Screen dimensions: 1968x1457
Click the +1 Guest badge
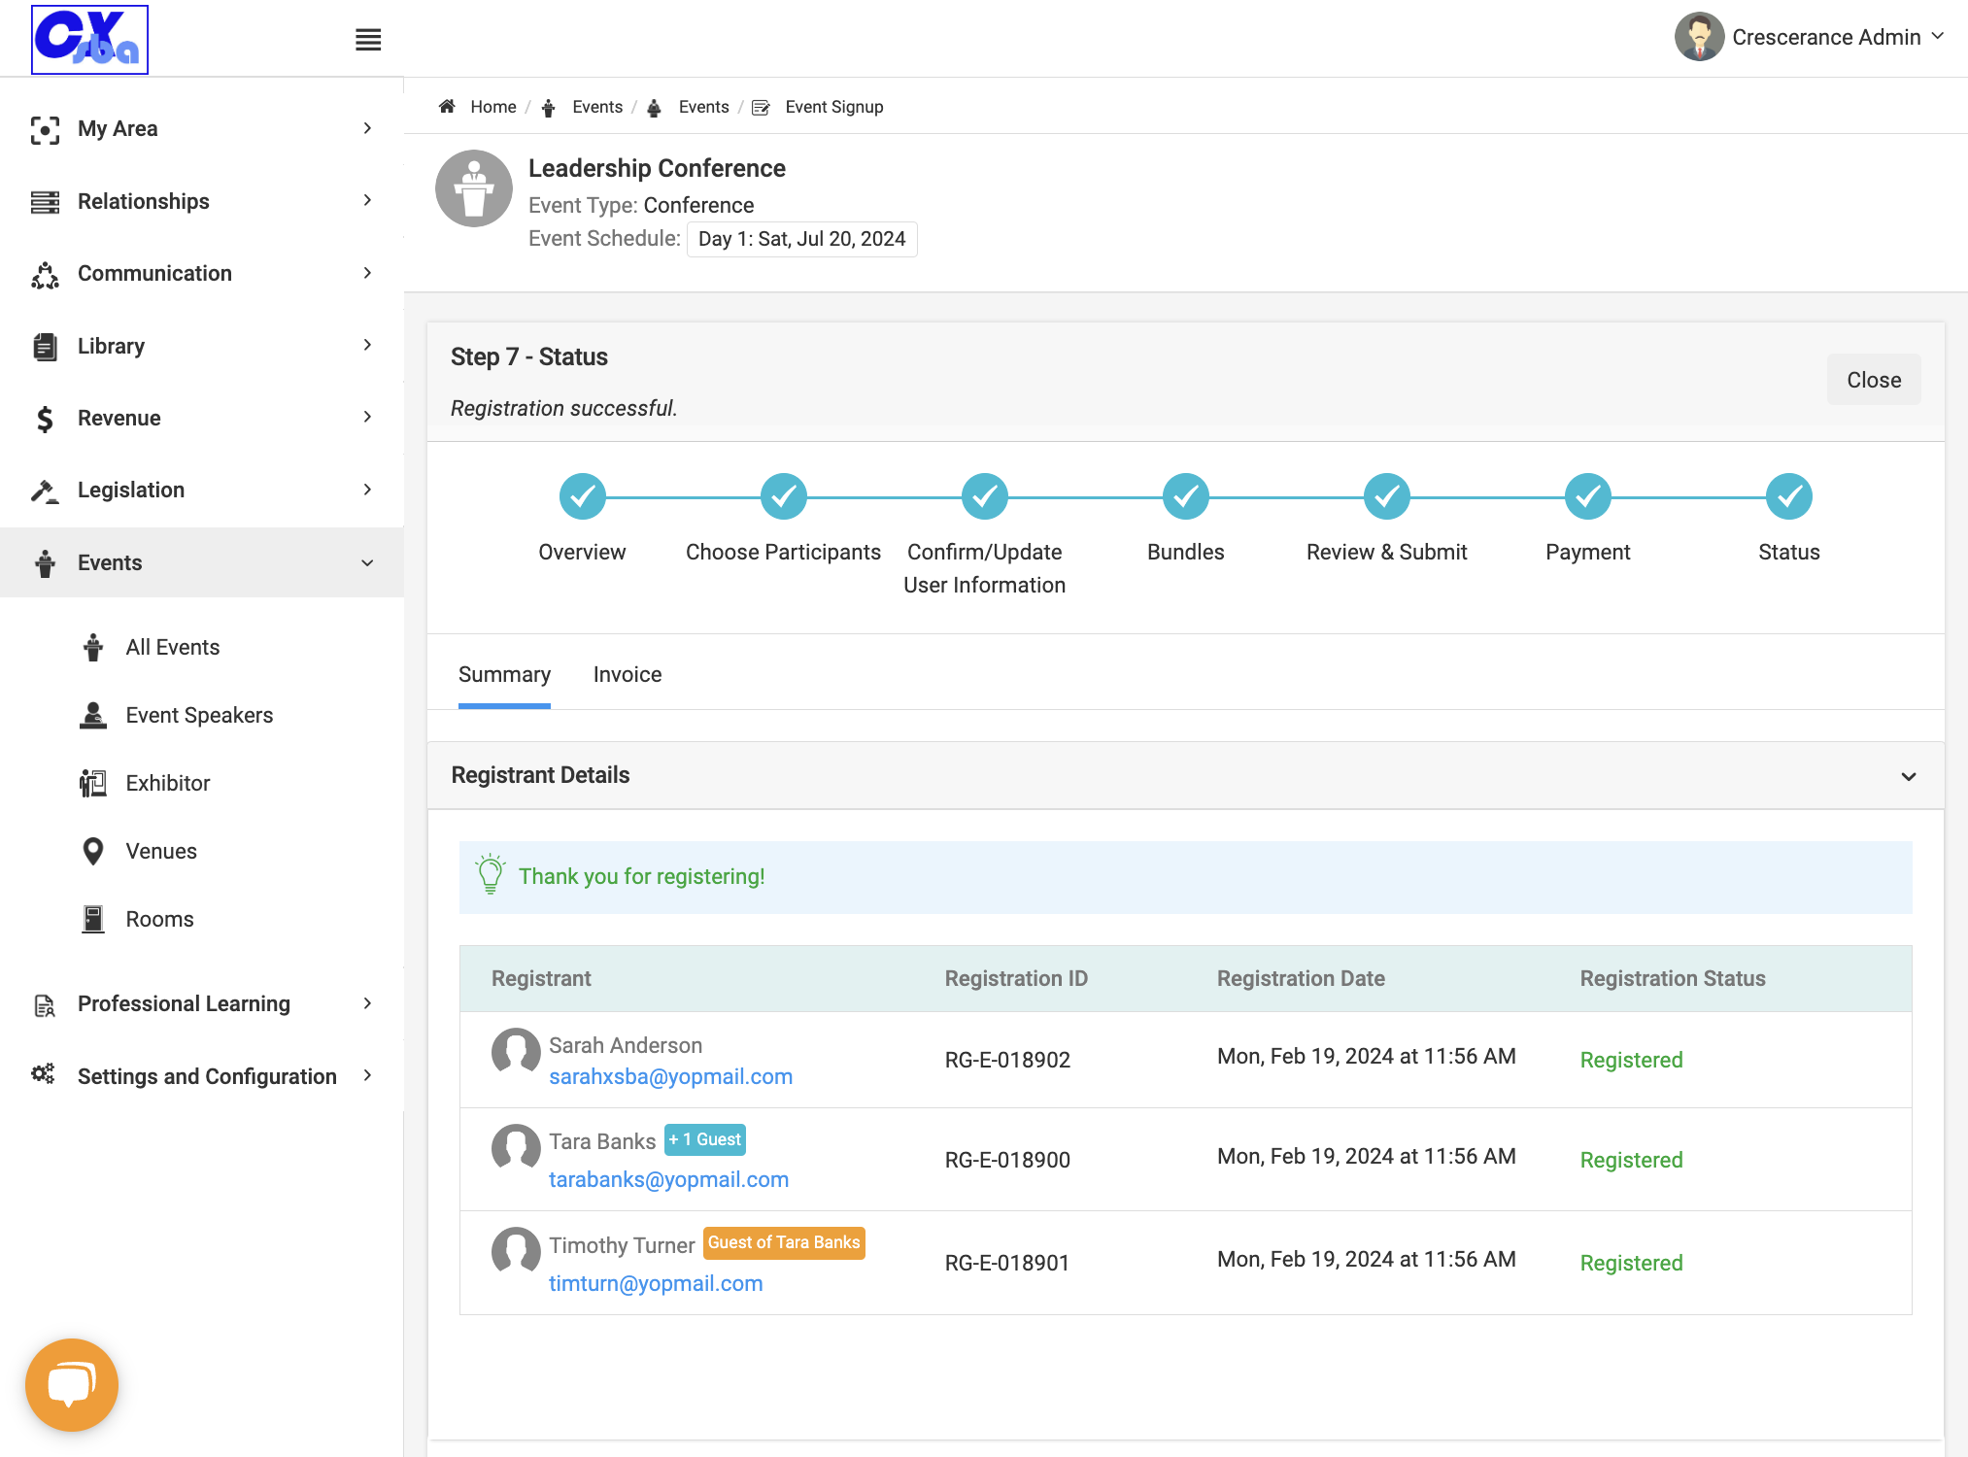point(705,1139)
